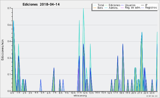Click the tallest Total peak near 12 h

(x=83, y=8)
